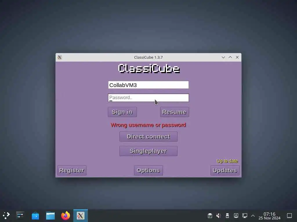
Task: Start Singleplayer mode
Action: coord(148,151)
